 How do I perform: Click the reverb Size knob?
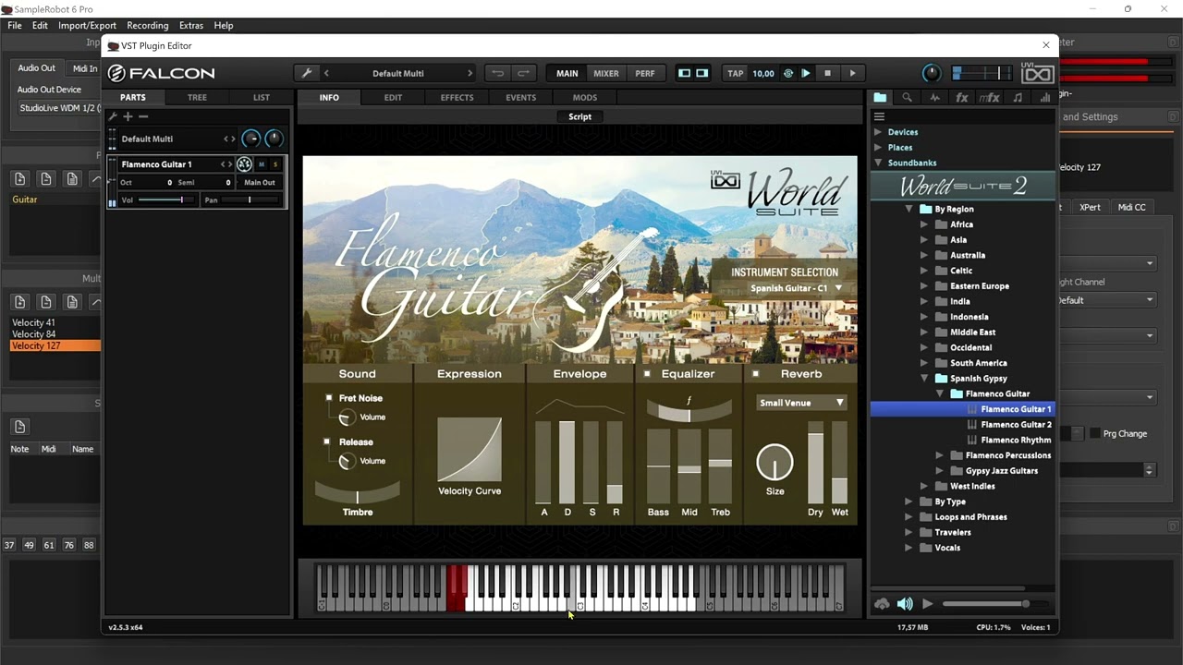point(774,463)
